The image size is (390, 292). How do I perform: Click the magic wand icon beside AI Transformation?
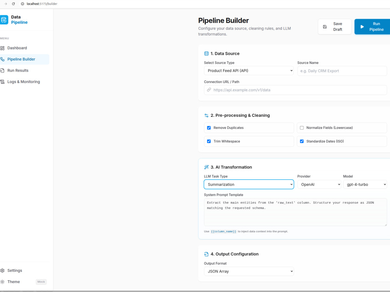pos(206,167)
